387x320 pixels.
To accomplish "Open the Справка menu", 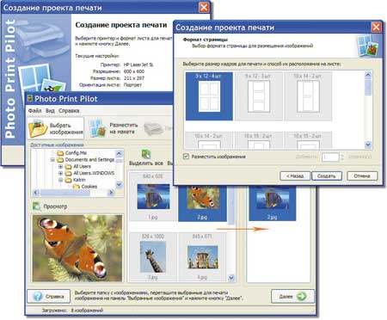I will [69, 111].
